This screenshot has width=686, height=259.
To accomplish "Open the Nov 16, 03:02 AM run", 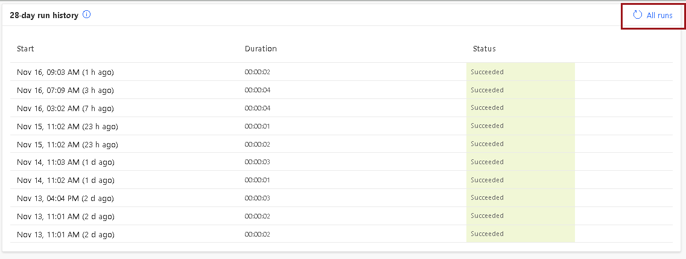I will click(x=65, y=108).
